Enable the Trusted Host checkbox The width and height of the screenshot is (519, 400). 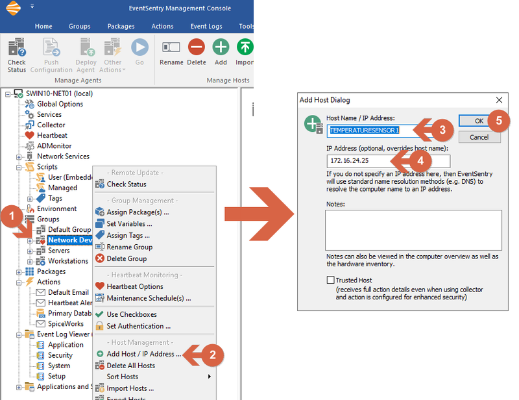coord(330,280)
